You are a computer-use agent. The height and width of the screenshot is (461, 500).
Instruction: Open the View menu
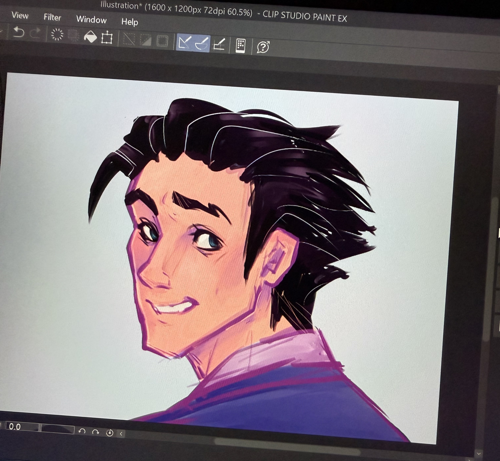20,16
